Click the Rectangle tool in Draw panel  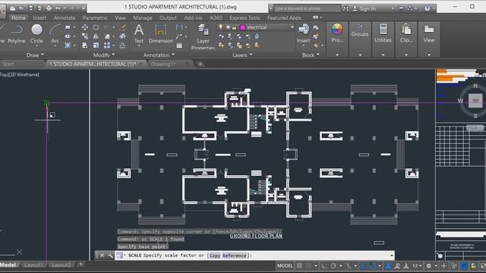[68, 27]
